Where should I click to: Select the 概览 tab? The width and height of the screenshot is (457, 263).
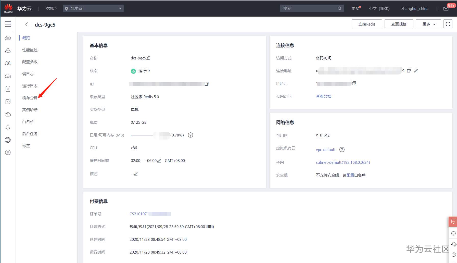pos(26,38)
